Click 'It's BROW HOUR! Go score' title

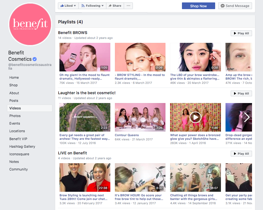(139, 197)
